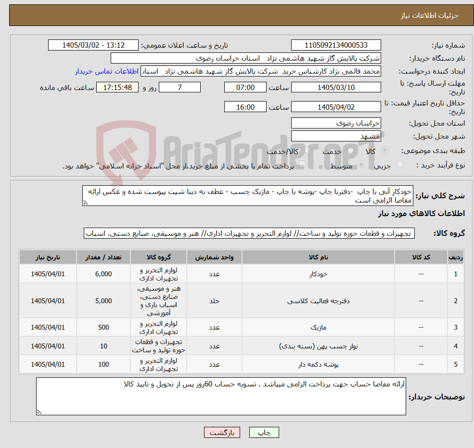This screenshot has height=448, width=474.
Task: Click the پوشه دکمه دار item cell
Action: point(318,364)
